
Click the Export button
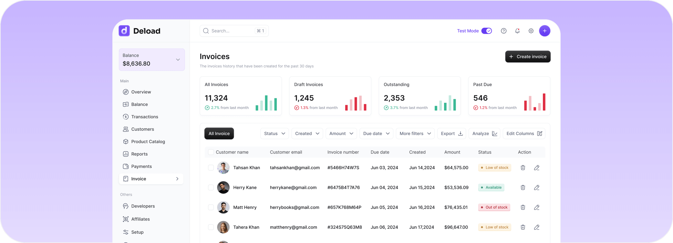click(451, 133)
